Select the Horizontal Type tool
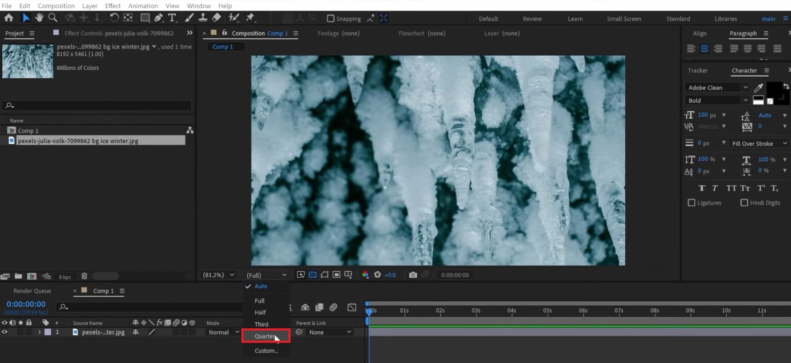Screen dimensions: 791x363 coord(172,18)
